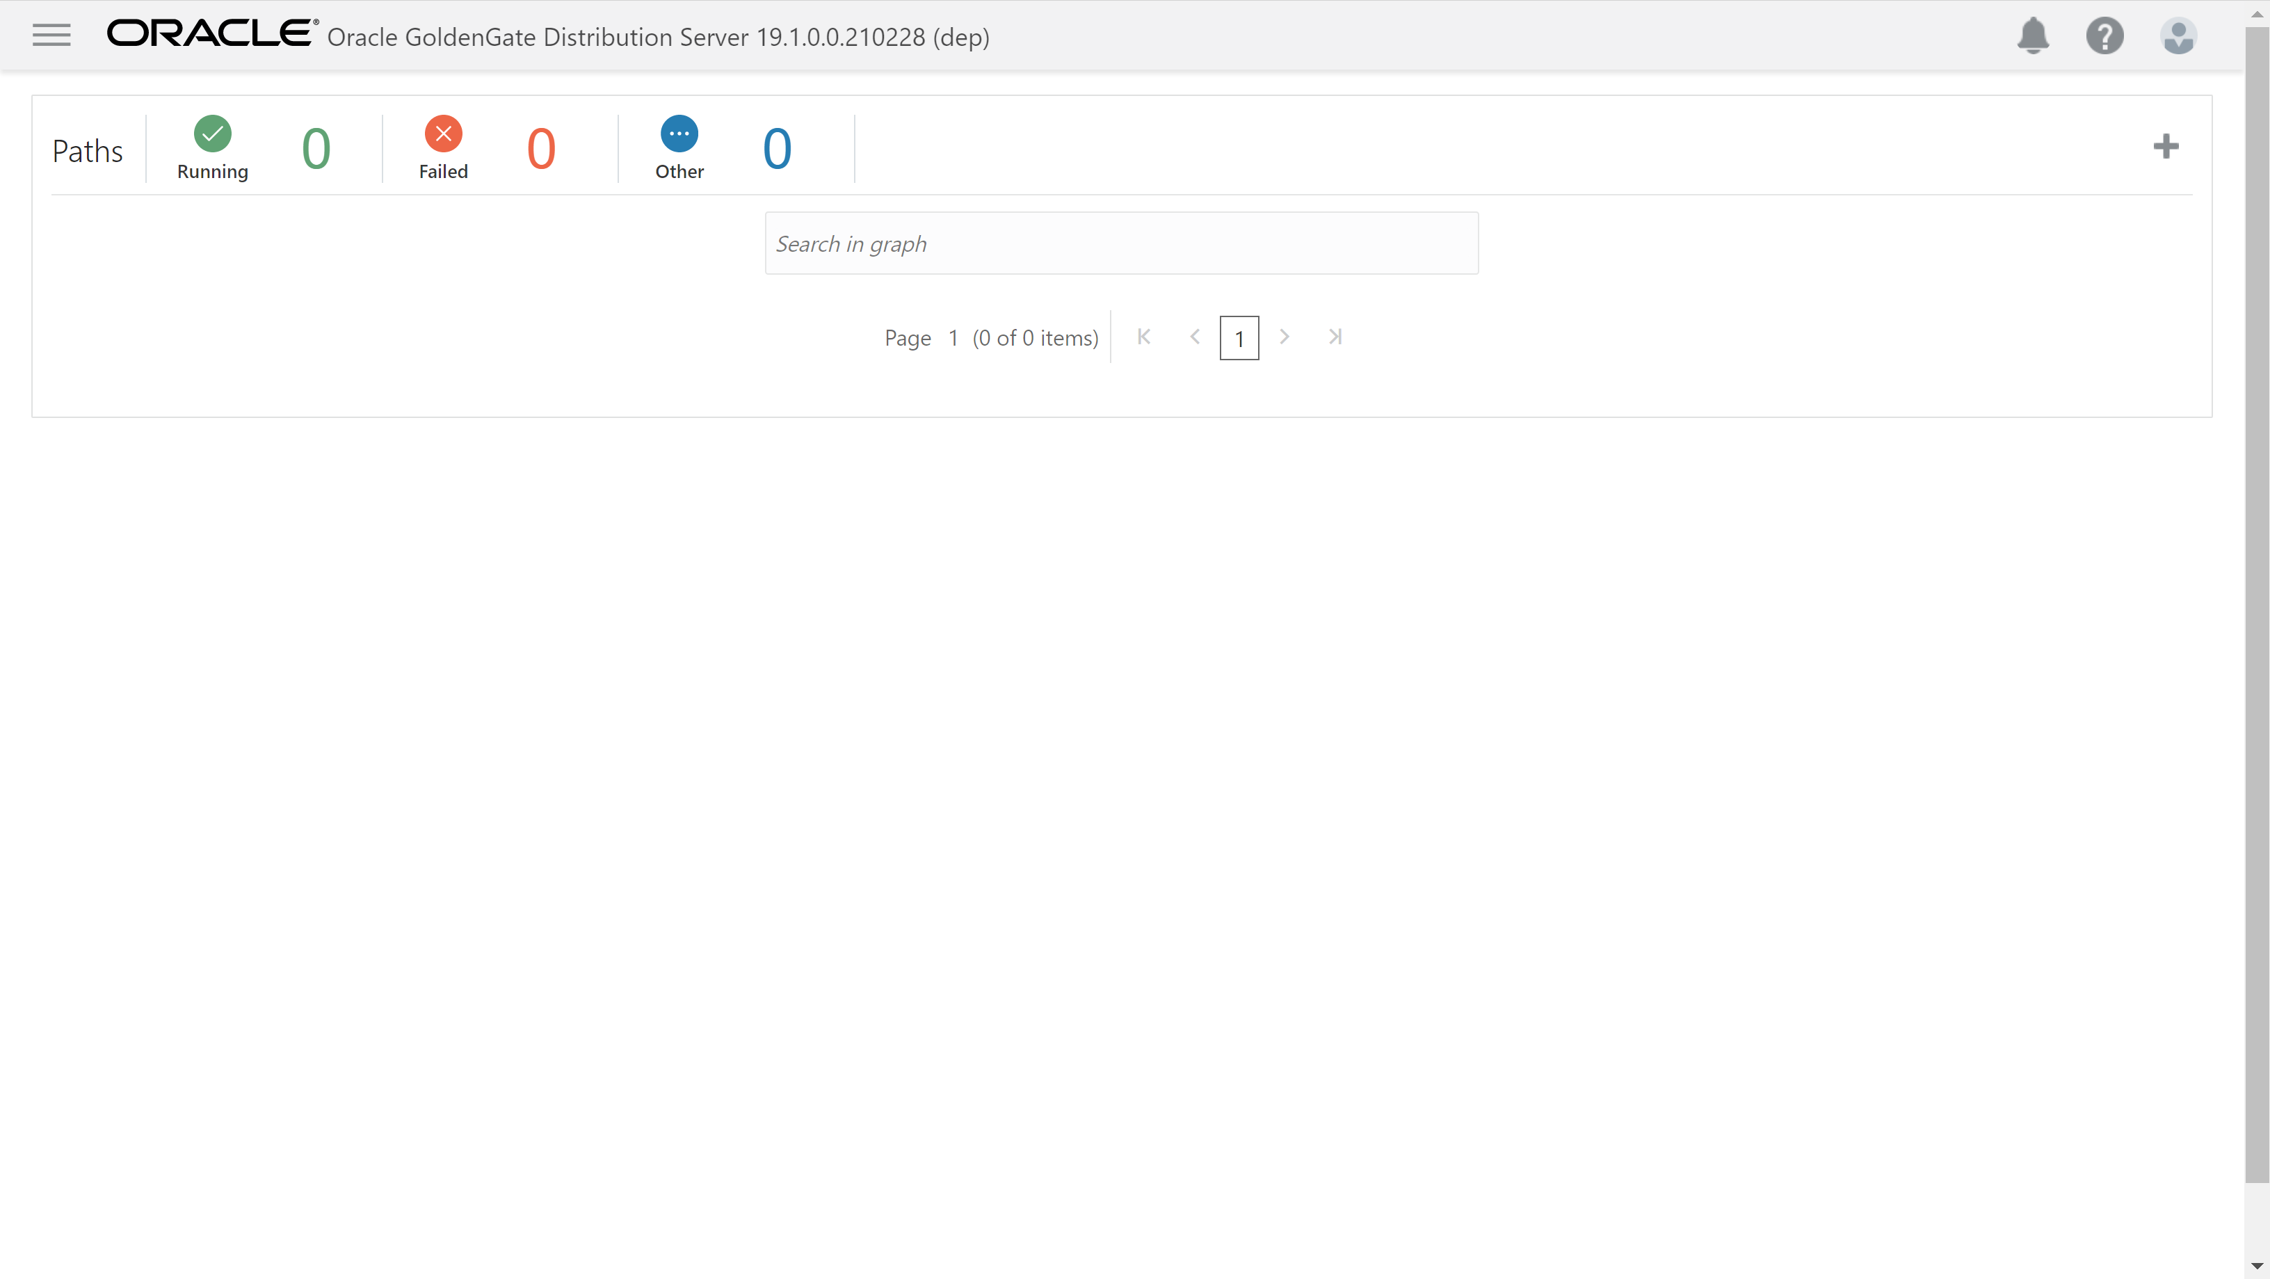This screenshot has height=1279, width=2270.
Task: Select page number 1 box
Action: pyautogui.click(x=1239, y=339)
